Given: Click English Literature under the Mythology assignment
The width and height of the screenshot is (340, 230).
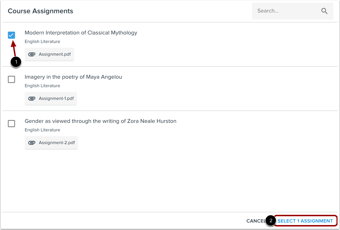Looking at the screenshot, I should [42, 41].
